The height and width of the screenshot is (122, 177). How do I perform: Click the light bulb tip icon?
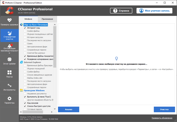[116, 59]
